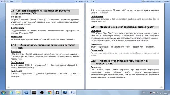Click 'Особенности' subheading under section 2.10
The width and height of the screenshot is (170, 95).
pos(18,62)
